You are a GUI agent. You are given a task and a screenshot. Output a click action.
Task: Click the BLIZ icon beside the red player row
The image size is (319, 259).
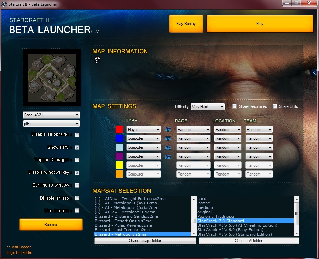click(168, 129)
